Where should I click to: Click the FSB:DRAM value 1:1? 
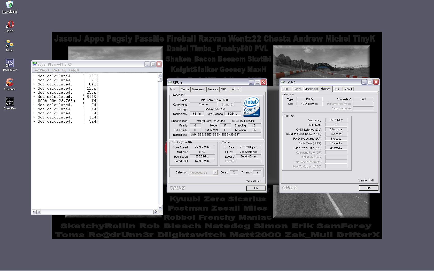coord(336,125)
